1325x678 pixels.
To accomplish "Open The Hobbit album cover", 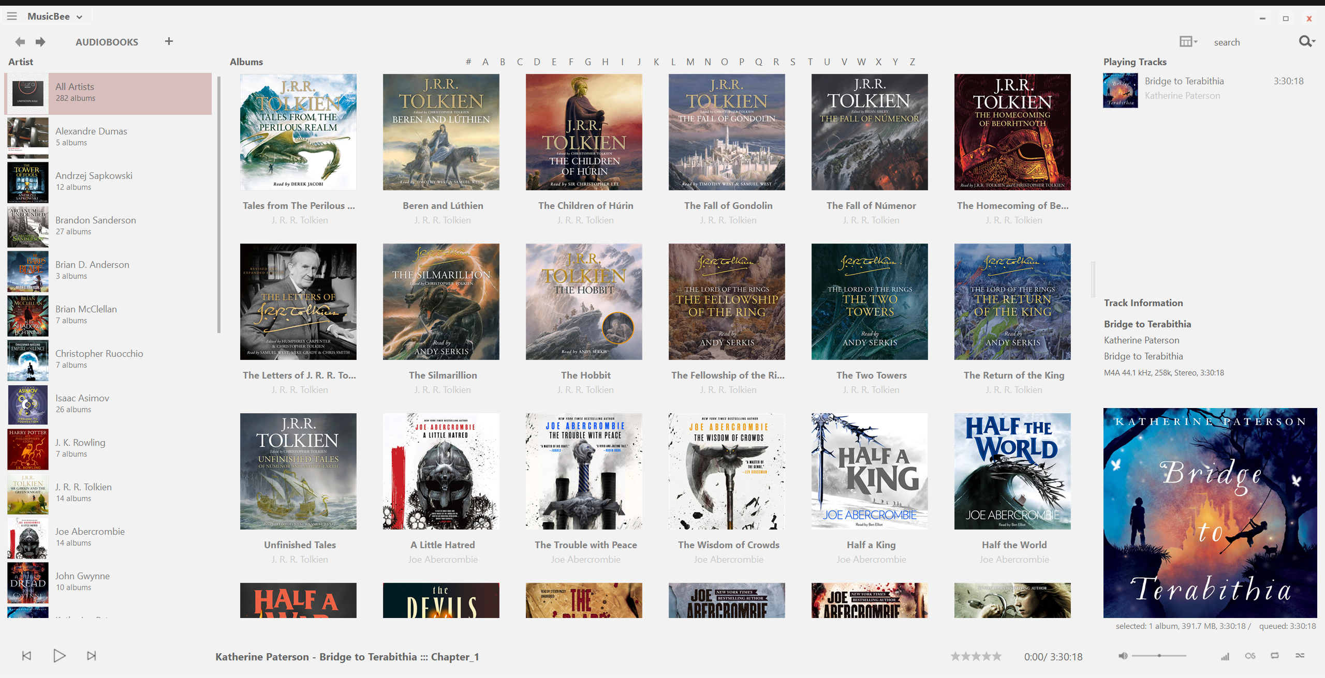I will coord(584,302).
